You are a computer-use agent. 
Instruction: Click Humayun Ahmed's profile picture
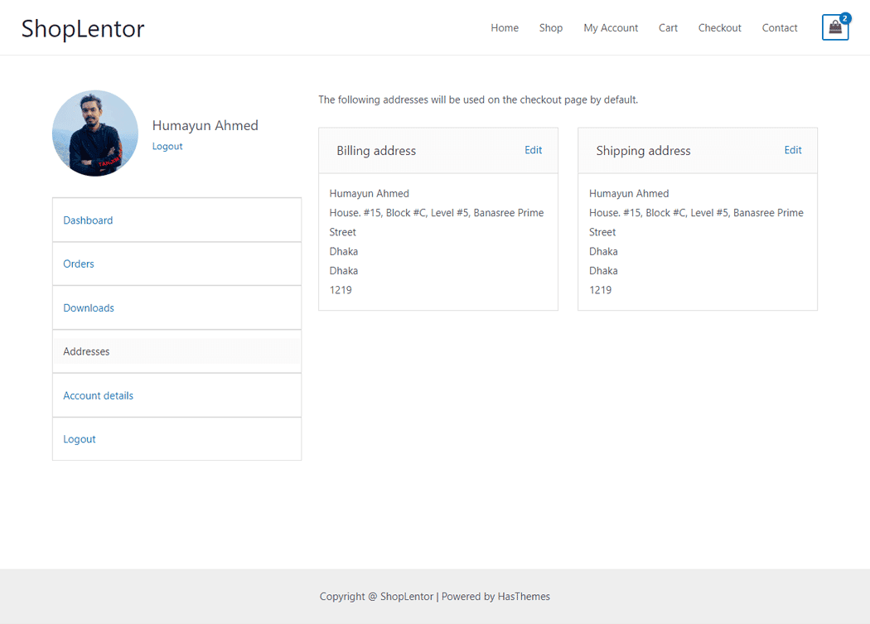click(95, 133)
